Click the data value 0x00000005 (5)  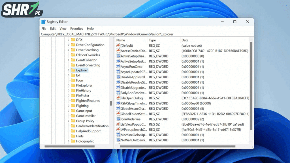point(193,108)
